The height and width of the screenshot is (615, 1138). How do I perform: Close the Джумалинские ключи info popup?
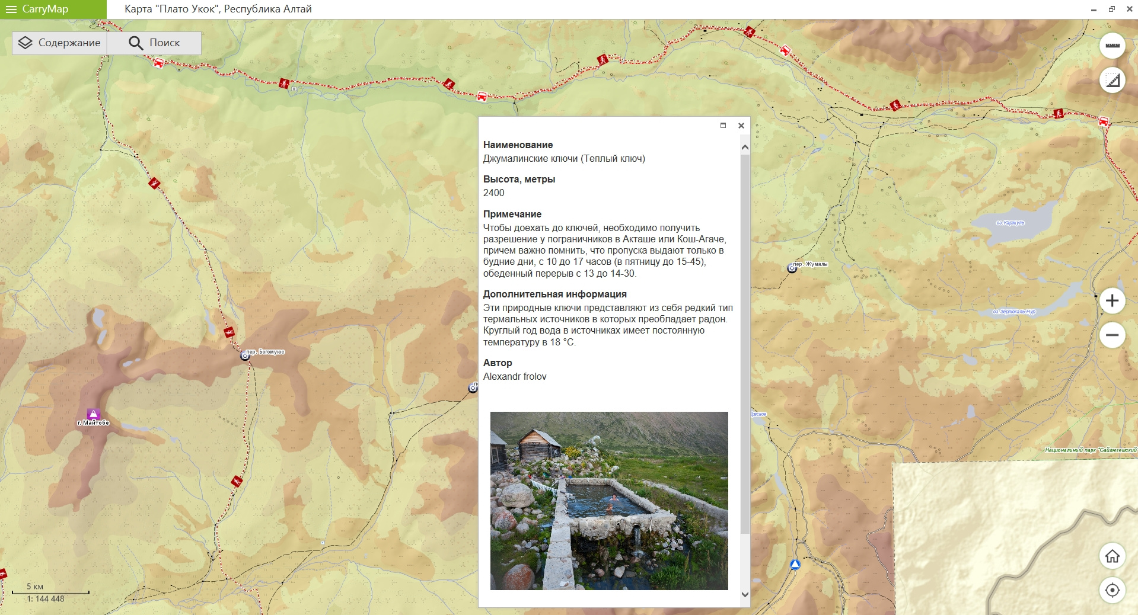pos(741,126)
